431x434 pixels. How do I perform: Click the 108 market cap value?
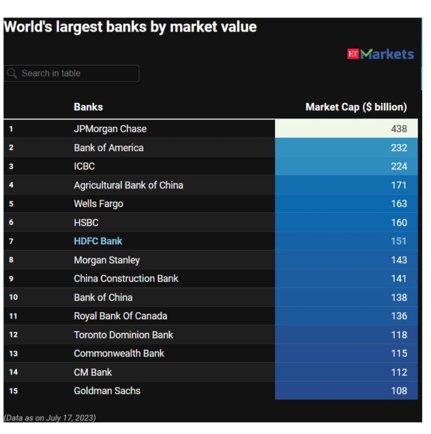(399, 391)
